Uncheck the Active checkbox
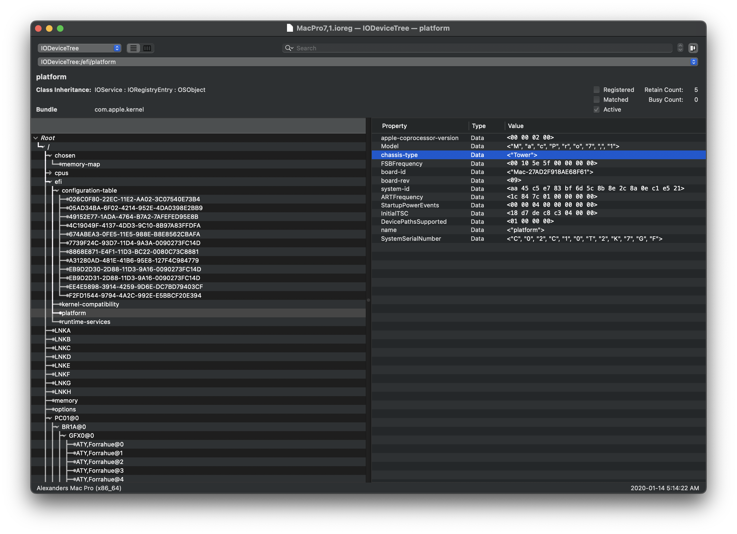This screenshot has height=534, width=737. point(597,109)
